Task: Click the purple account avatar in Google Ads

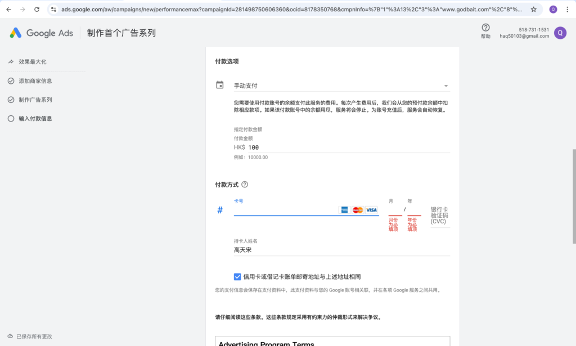Action: coord(560,33)
